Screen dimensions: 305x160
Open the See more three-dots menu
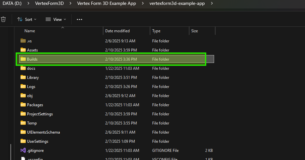pos(80,20)
